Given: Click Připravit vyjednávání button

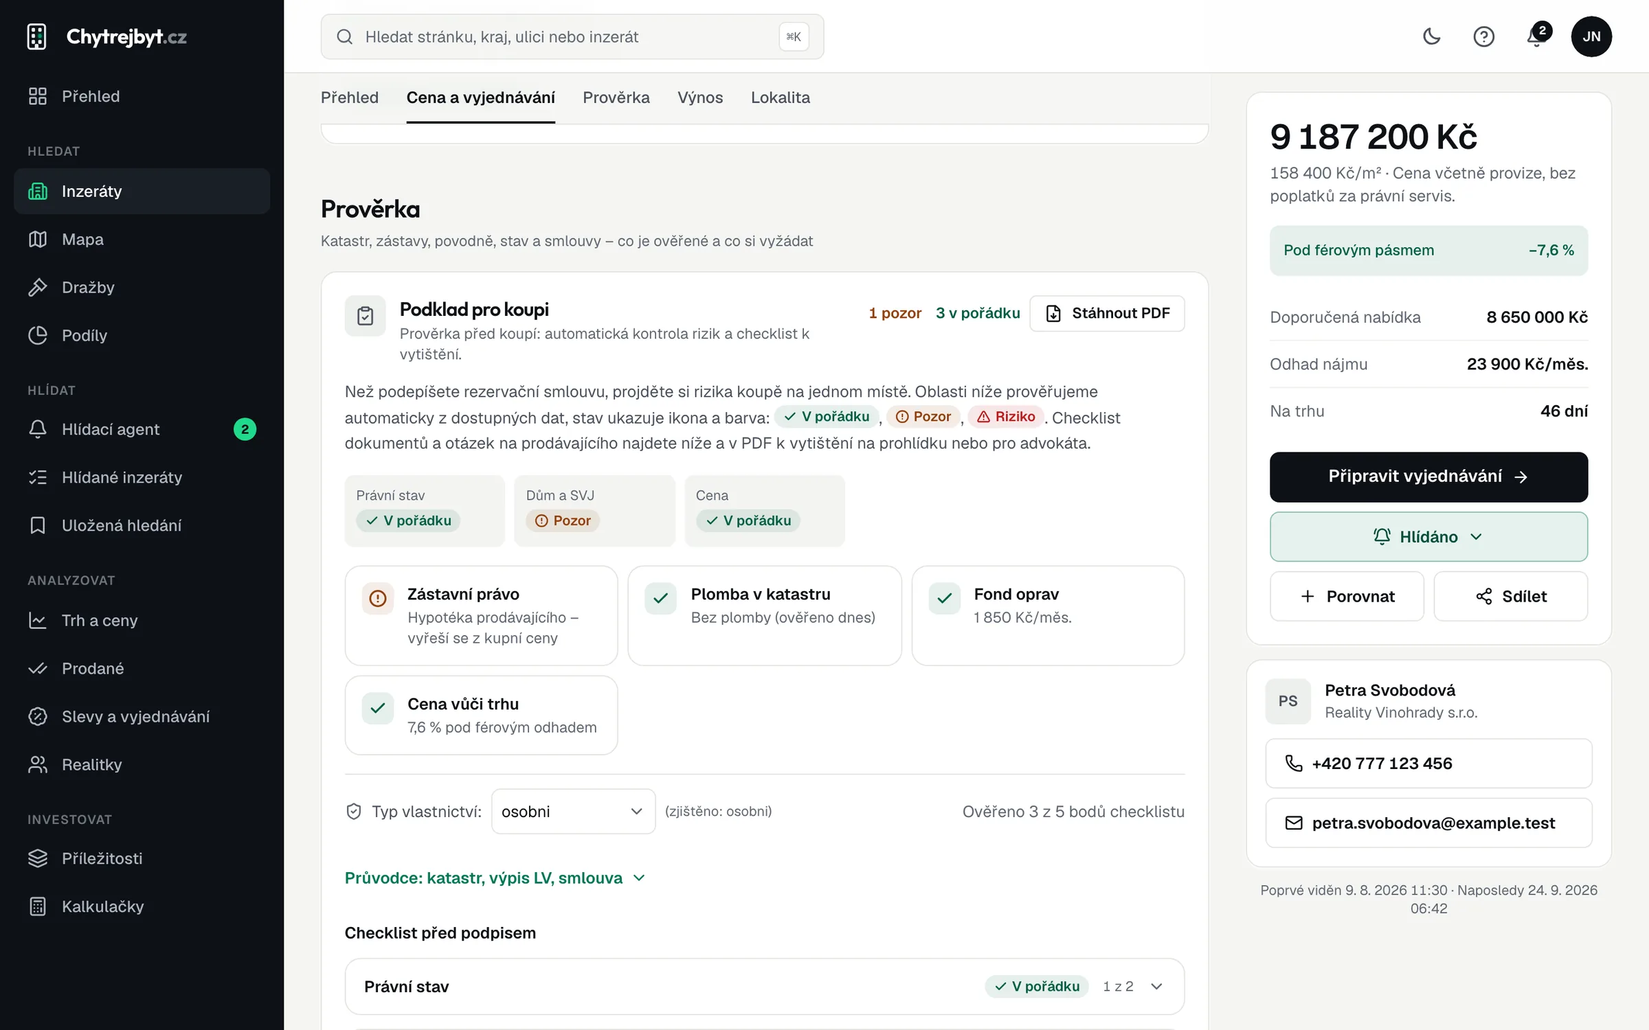Looking at the screenshot, I should pos(1428,477).
